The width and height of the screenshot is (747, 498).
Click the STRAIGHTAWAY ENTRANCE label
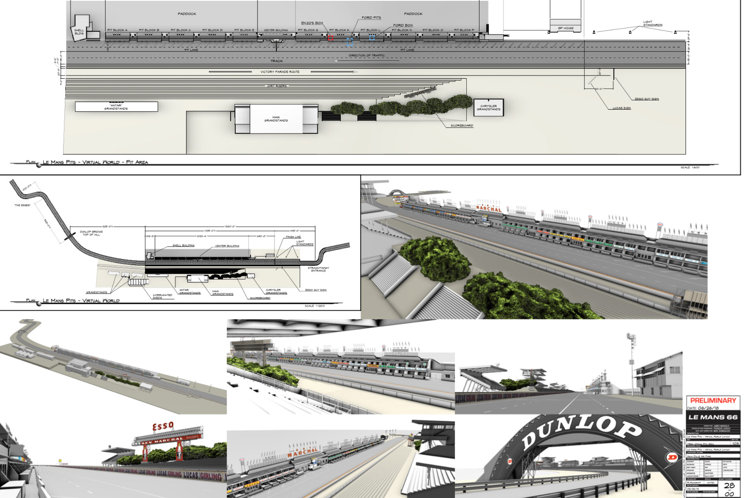coord(318,269)
